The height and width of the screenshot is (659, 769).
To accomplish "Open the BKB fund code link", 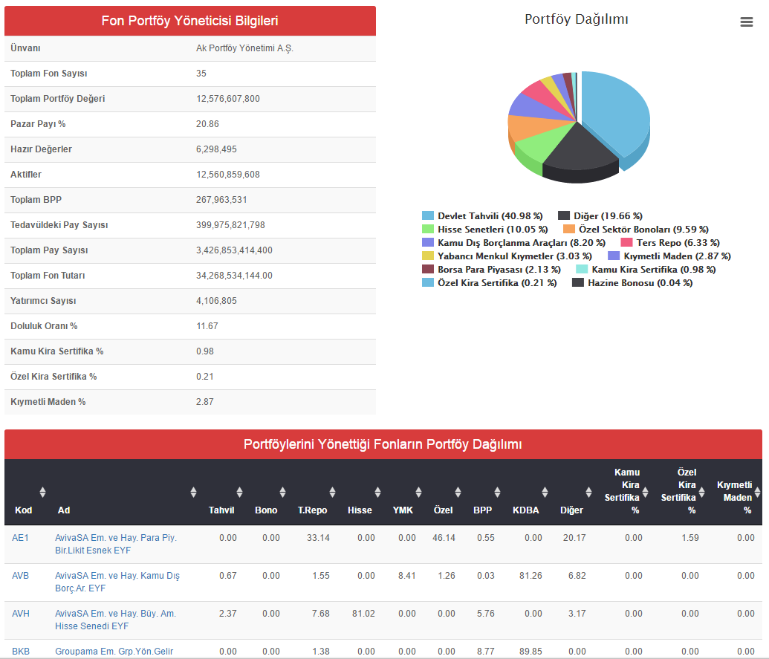I will [21, 651].
